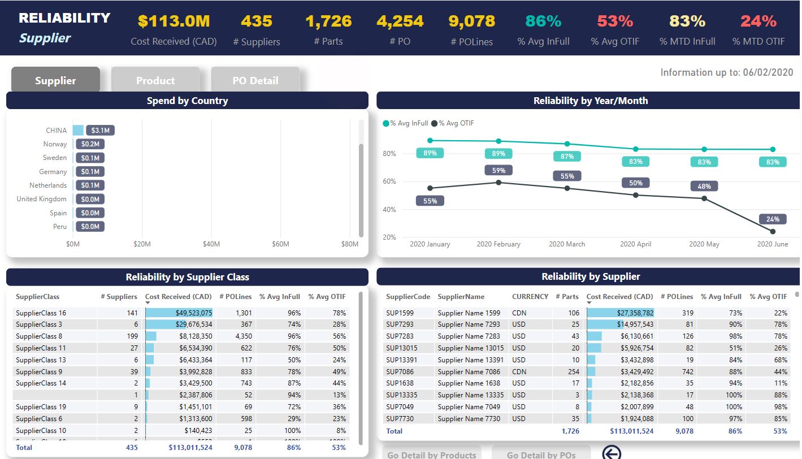Select row SupplierClass 13

coord(181,360)
